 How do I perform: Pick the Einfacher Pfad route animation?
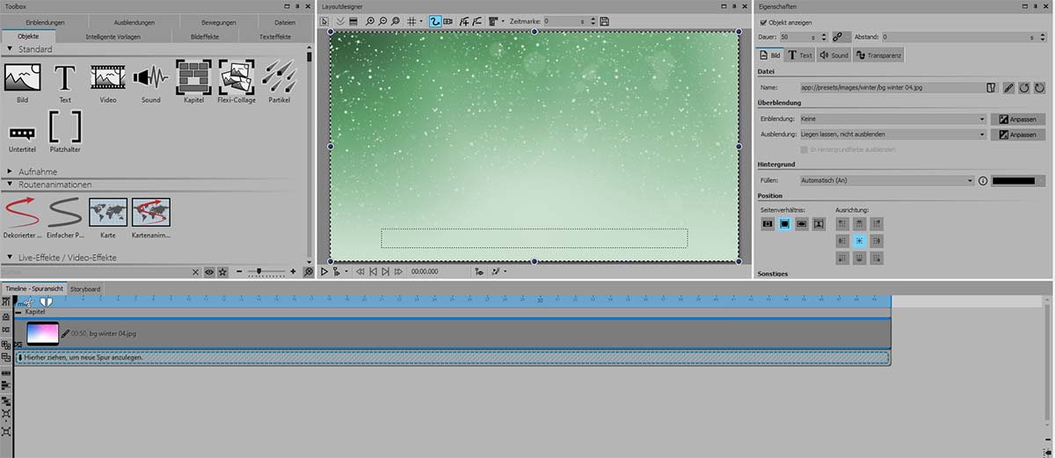(x=65, y=211)
